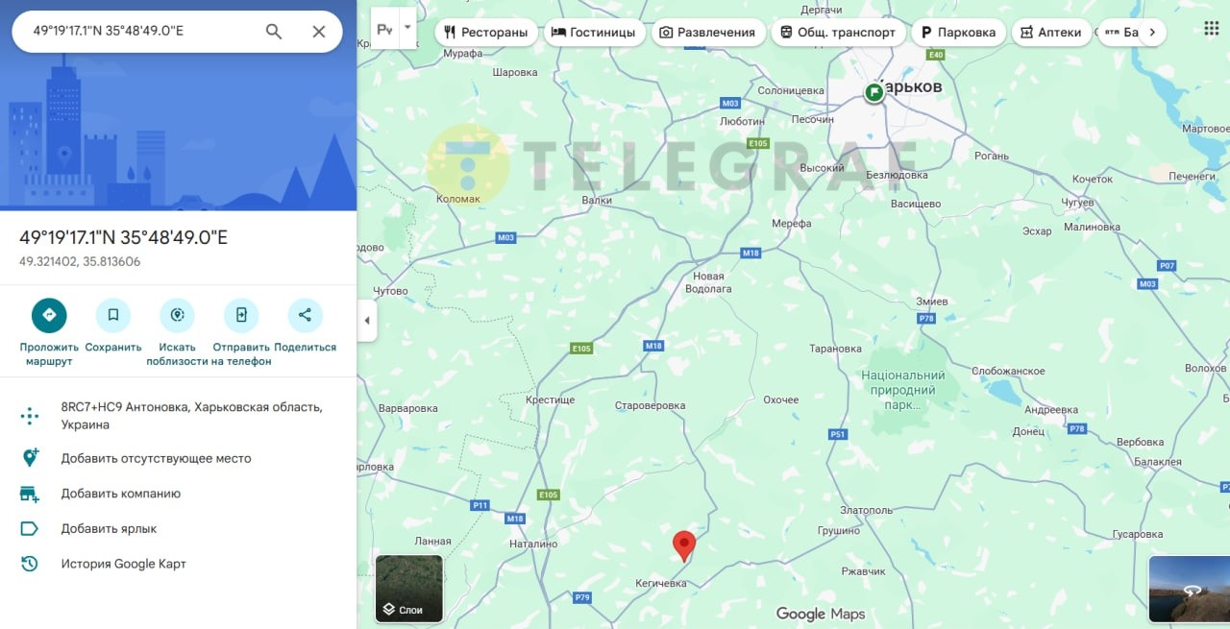
Task: Click the Отправить на телефон icon
Action: (241, 315)
